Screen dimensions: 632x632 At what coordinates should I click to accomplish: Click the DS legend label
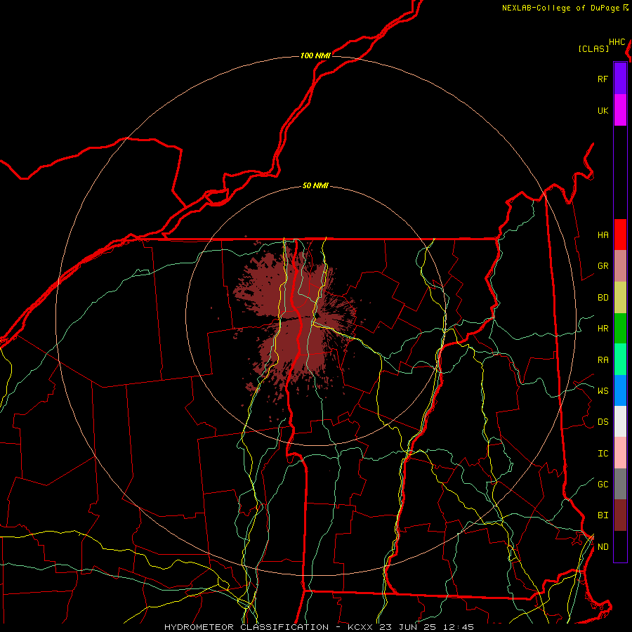click(603, 421)
